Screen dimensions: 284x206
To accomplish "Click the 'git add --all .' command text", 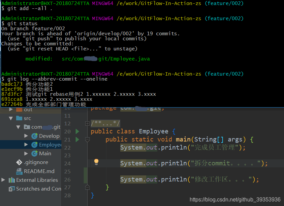I will click(x=30, y=8).
